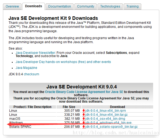Download jdk-9.0.4_solaris-sparcv9_bin.tar.gz

click(111, 127)
